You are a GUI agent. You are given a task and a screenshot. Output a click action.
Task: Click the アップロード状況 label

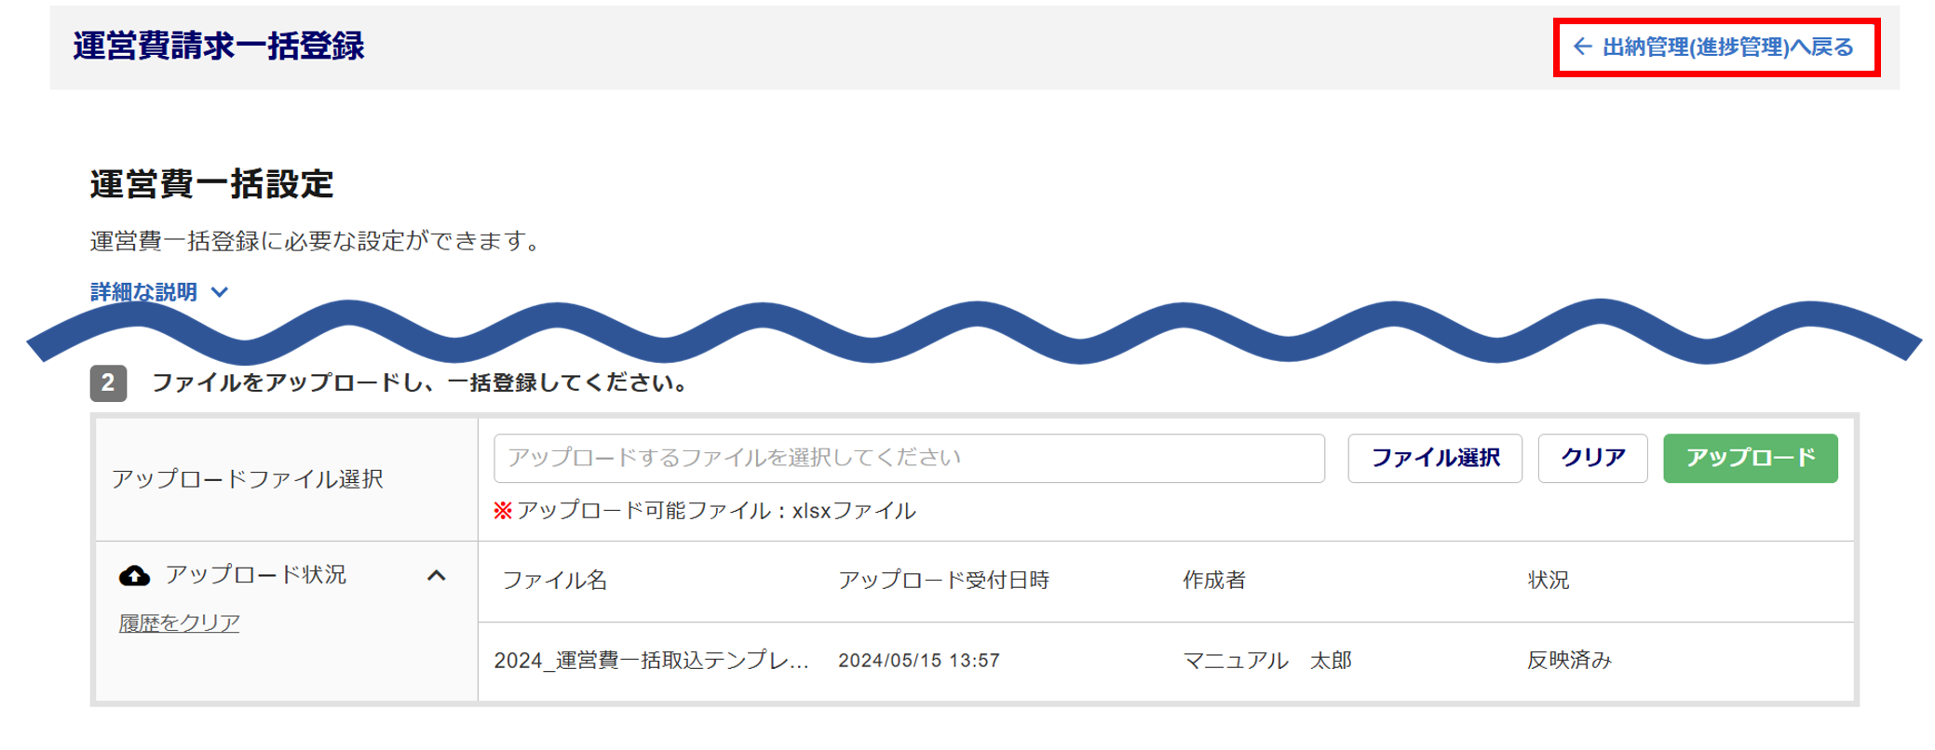point(256,575)
